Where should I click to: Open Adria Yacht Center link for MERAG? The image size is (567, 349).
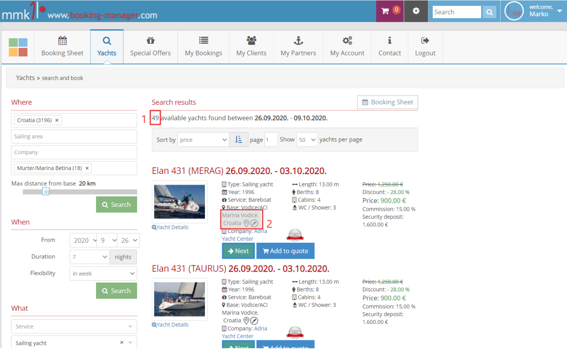tap(245, 235)
